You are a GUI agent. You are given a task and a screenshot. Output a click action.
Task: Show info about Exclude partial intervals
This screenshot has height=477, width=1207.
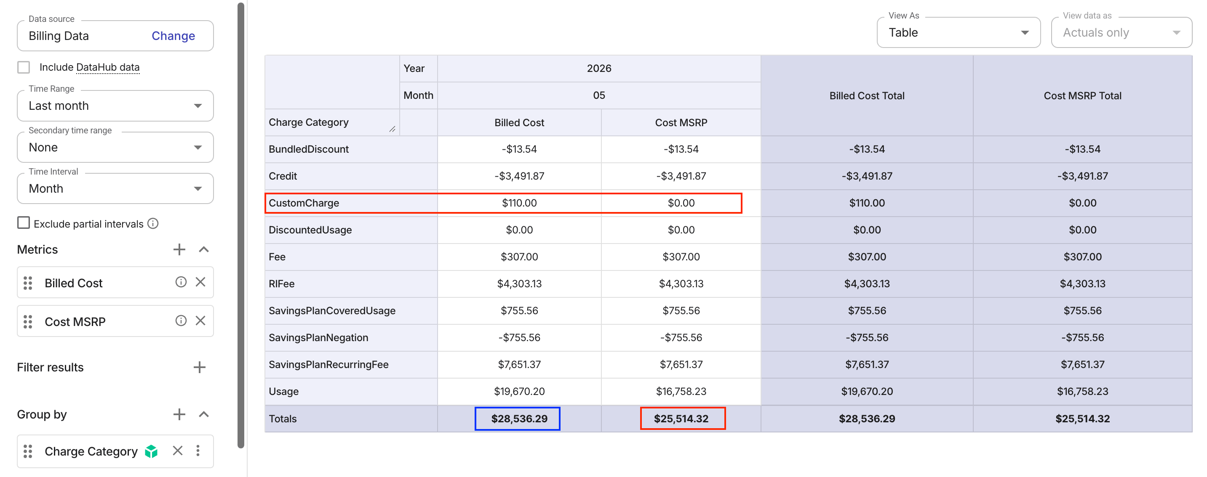coord(153,223)
